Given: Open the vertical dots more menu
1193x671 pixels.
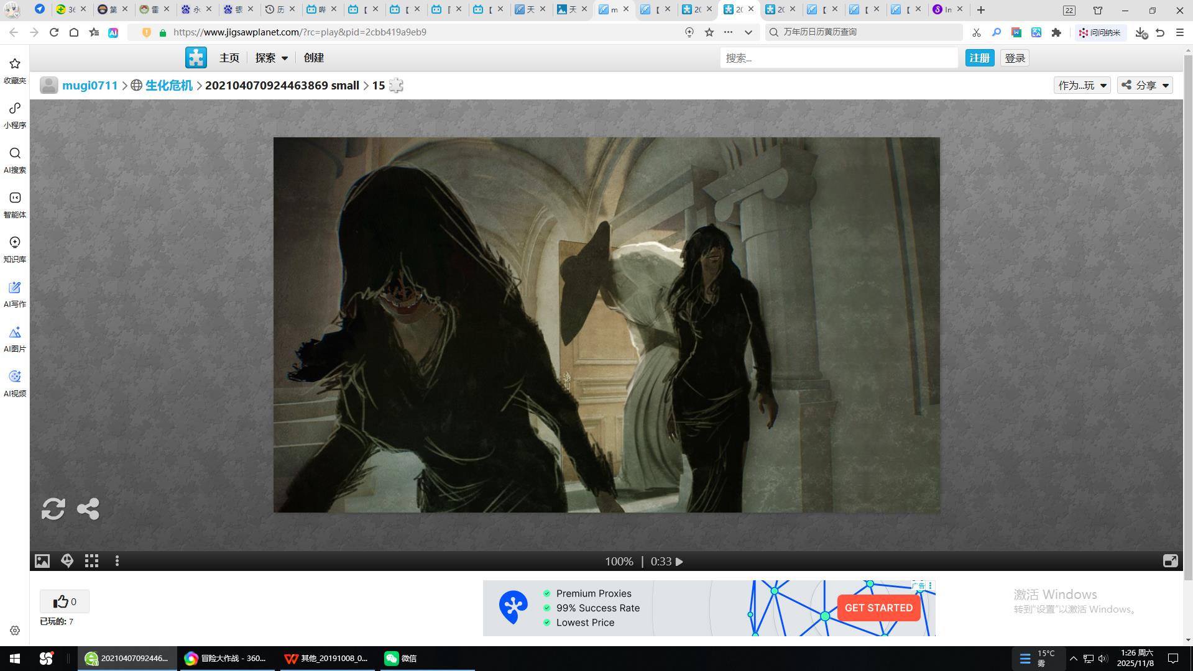Looking at the screenshot, I should 117,562.
